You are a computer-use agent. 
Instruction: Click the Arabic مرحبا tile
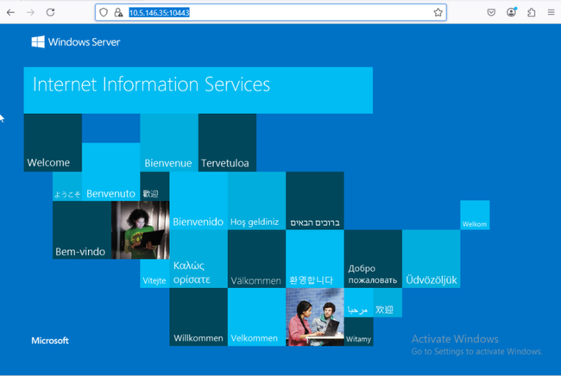click(358, 303)
